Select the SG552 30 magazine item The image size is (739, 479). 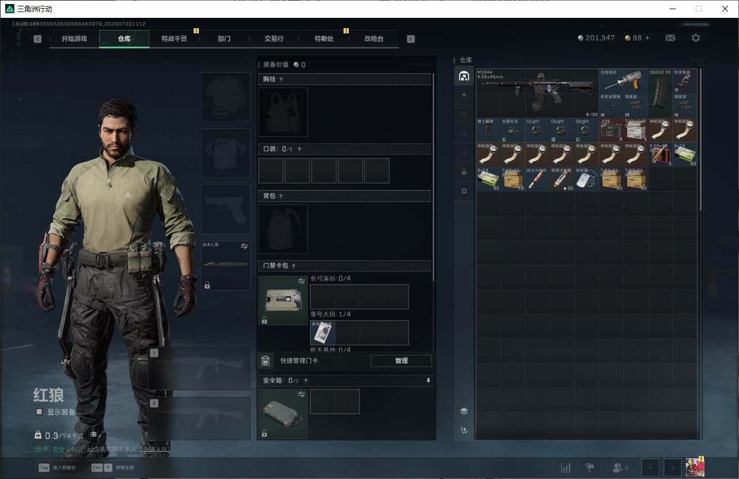pyautogui.click(x=660, y=93)
